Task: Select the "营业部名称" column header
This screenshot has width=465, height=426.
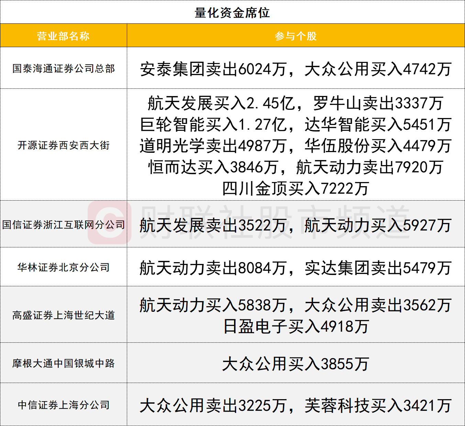Action: coord(63,36)
